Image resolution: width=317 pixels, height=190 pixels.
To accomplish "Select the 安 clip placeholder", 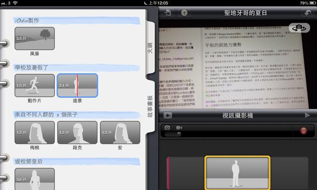I will [120, 133].
